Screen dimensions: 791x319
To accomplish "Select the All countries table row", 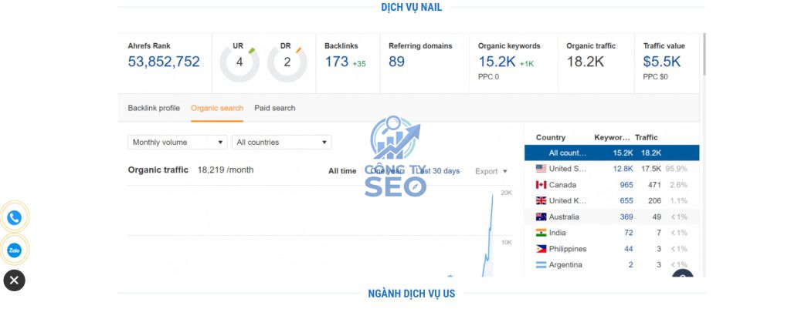I will [x=612, y=153].
